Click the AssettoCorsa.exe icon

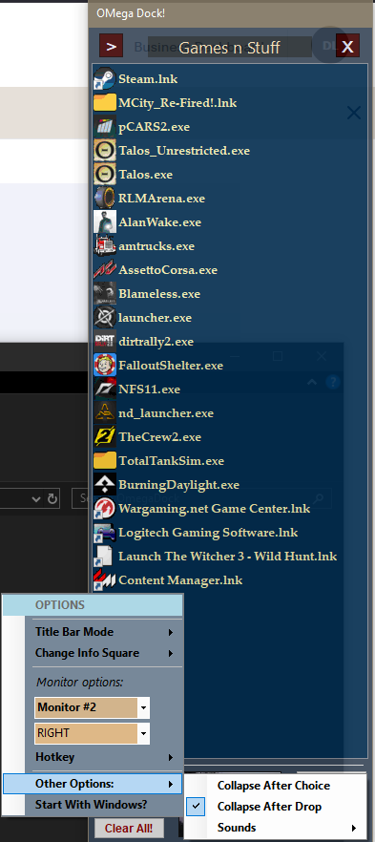(105, 269)
